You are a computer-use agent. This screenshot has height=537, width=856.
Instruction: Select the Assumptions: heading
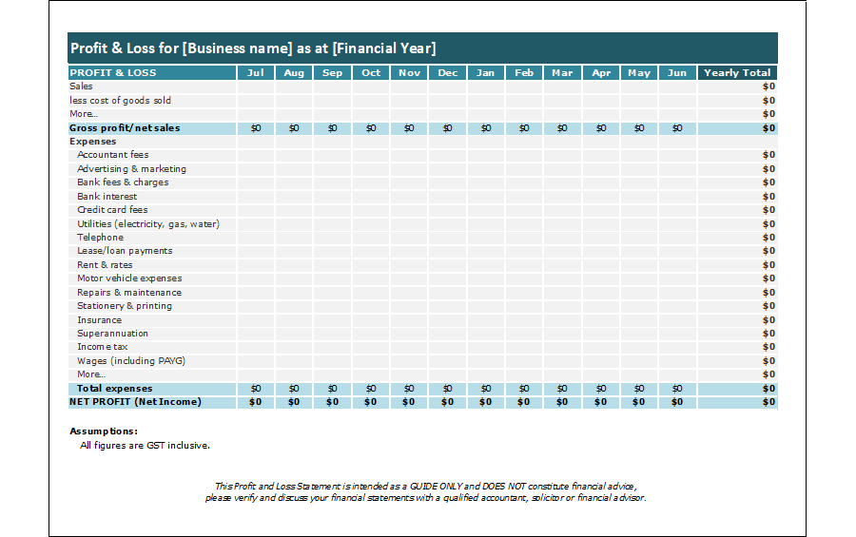pyautogui.click(x=104, y=432)
